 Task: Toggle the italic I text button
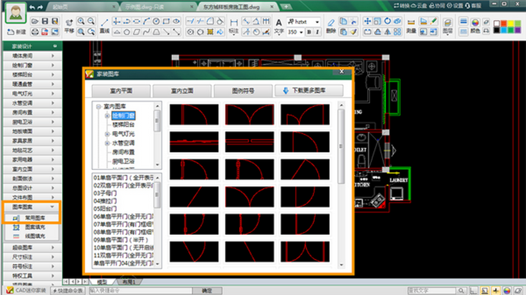click(317, 32)
